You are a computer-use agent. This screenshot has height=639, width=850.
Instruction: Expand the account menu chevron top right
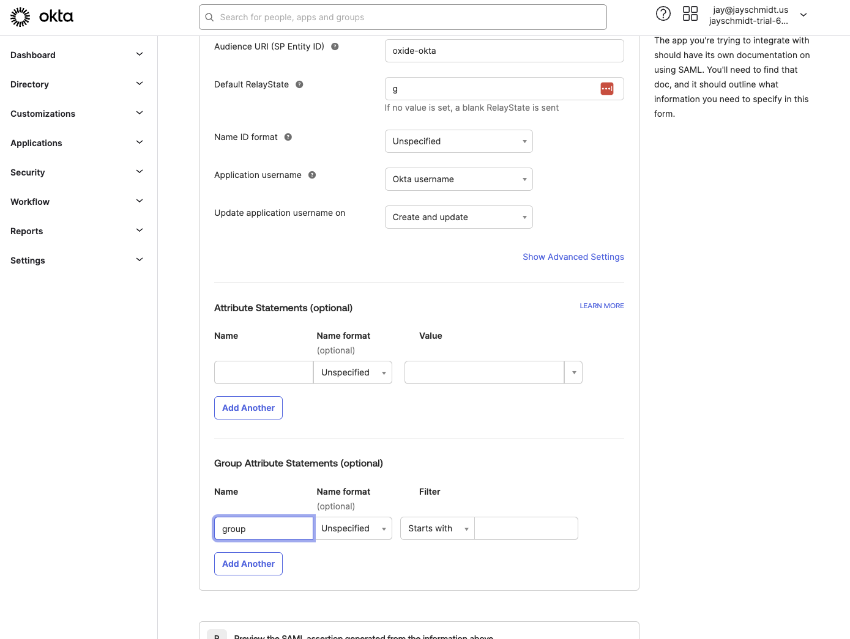(x=803, y=15)
